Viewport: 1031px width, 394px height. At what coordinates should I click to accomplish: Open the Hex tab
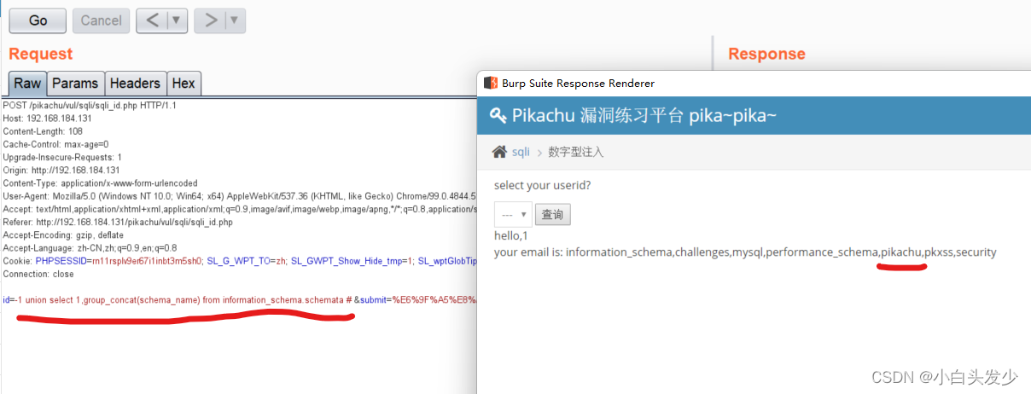(x=183, y=84)
